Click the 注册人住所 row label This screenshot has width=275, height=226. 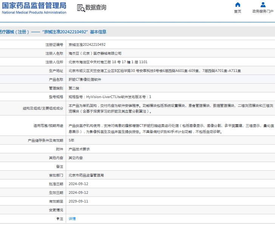point(54,62)
